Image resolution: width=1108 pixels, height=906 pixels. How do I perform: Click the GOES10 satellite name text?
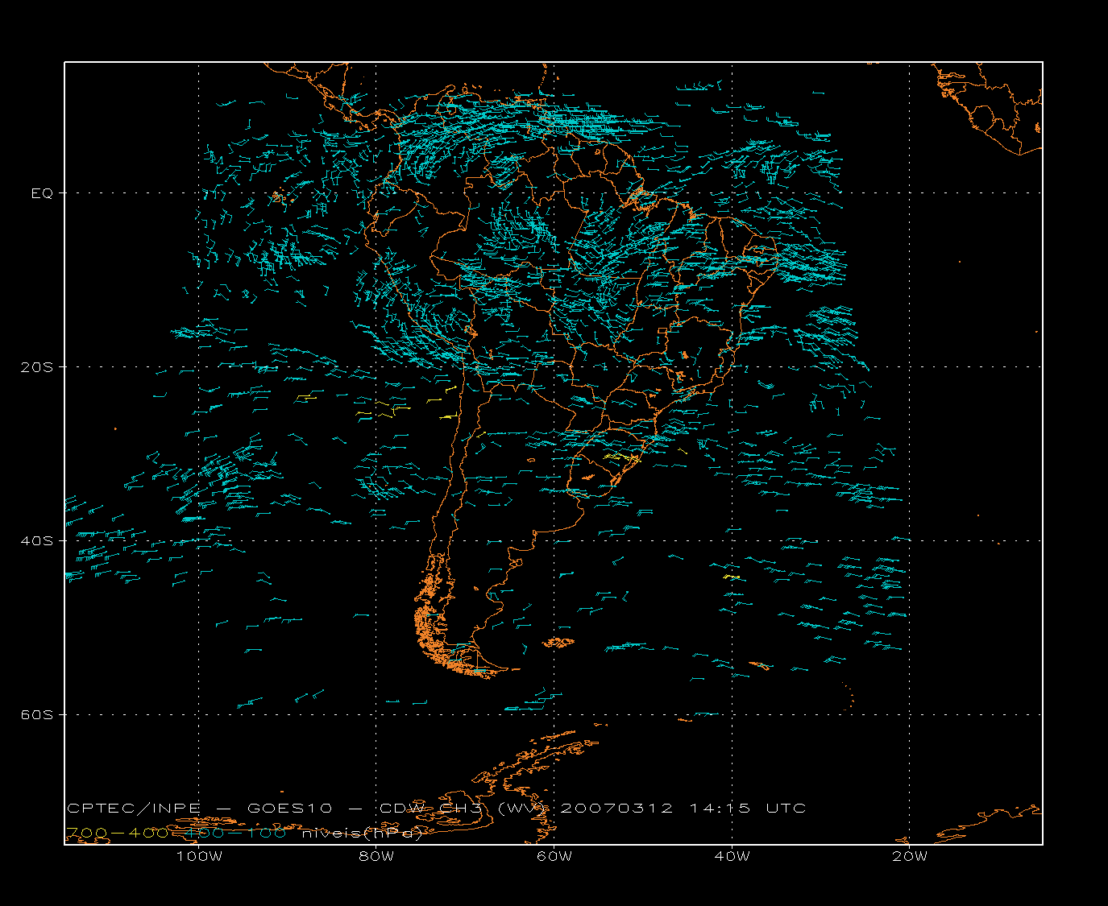(290, 809)
